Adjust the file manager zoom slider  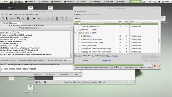[x=128, y=82]
